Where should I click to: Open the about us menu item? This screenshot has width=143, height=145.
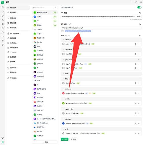coord(18,78)
